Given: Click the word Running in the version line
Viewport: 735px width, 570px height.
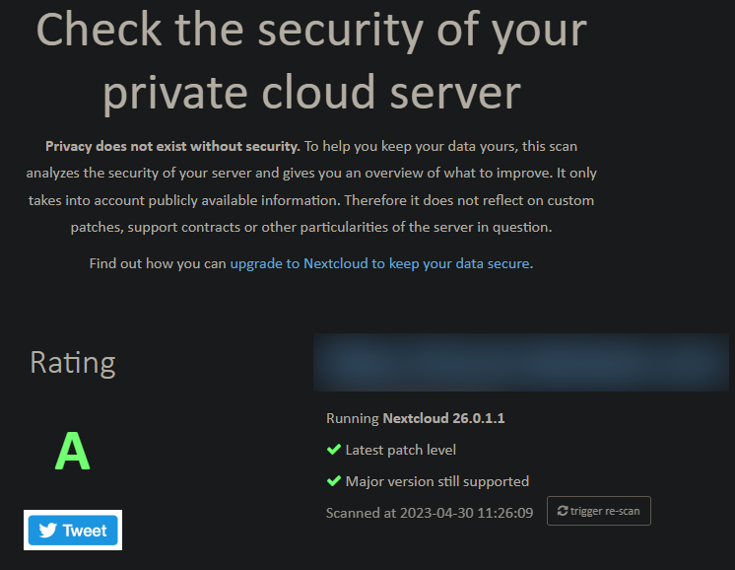Looking at the screenshot, I should point(353,418).
